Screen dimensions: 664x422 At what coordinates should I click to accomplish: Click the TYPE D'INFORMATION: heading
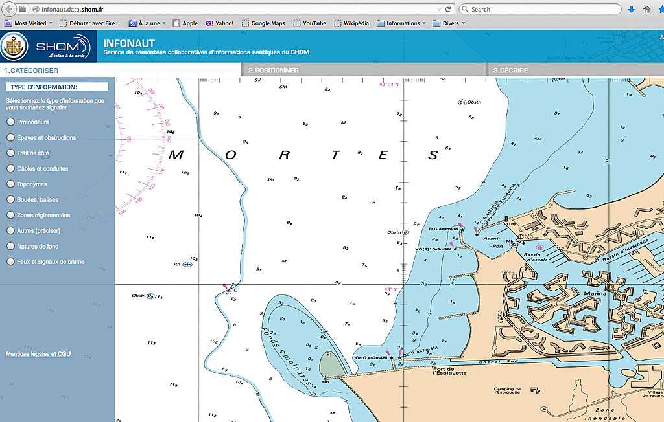[57, 87]
